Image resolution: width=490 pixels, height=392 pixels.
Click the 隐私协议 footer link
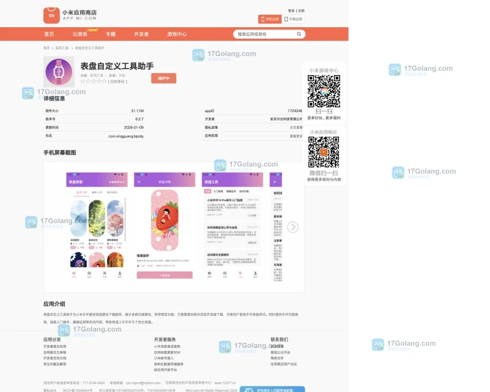click(x=50, y=390)
